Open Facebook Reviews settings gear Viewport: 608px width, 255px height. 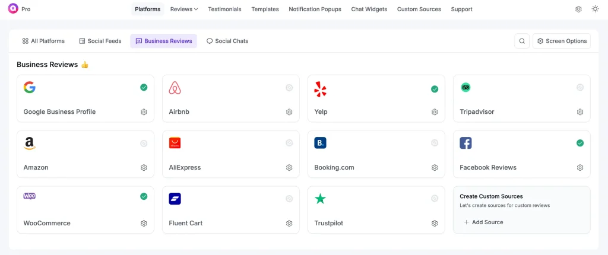point(580,168)
